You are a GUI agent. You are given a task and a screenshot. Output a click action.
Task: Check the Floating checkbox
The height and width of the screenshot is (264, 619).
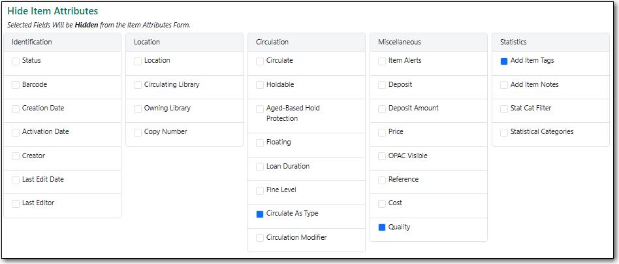click(259, 143)
